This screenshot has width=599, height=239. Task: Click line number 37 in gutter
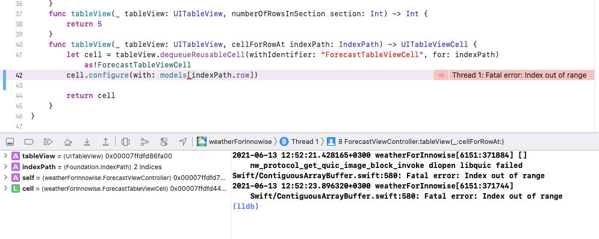pyautogui.click(x=19, y=14)
